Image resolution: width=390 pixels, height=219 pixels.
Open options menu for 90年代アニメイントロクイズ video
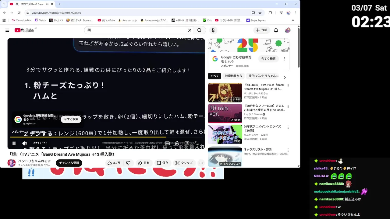coord(288,127)
